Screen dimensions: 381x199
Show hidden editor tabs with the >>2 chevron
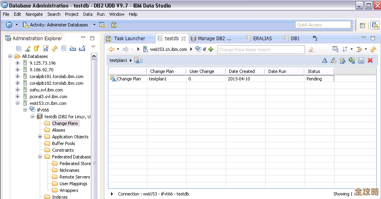coord(315,38)
